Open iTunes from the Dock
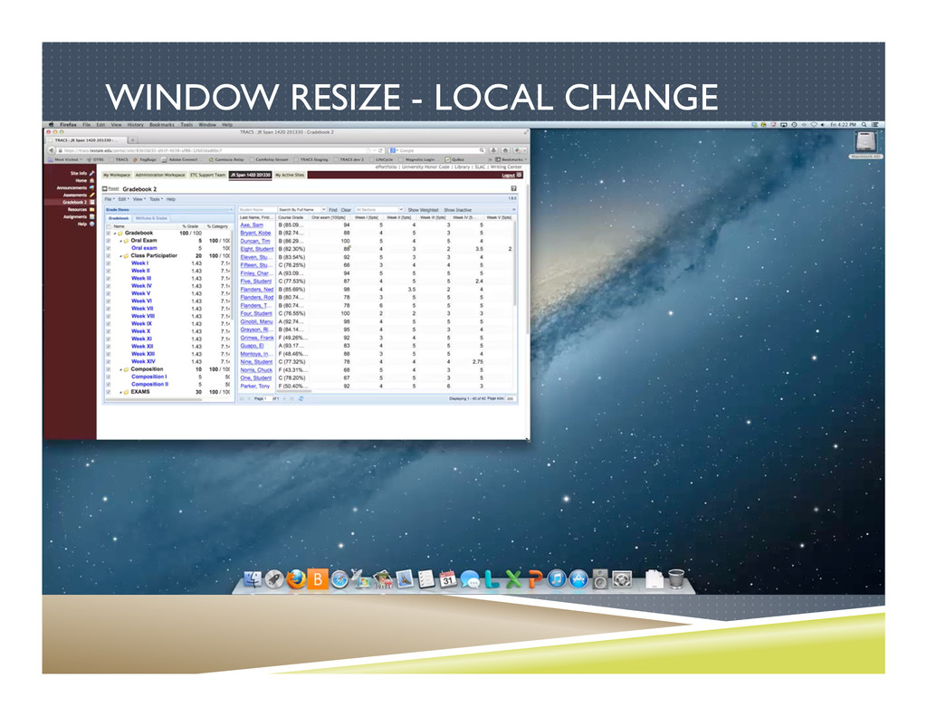This screenshot has height=716, width=927. 557,579
